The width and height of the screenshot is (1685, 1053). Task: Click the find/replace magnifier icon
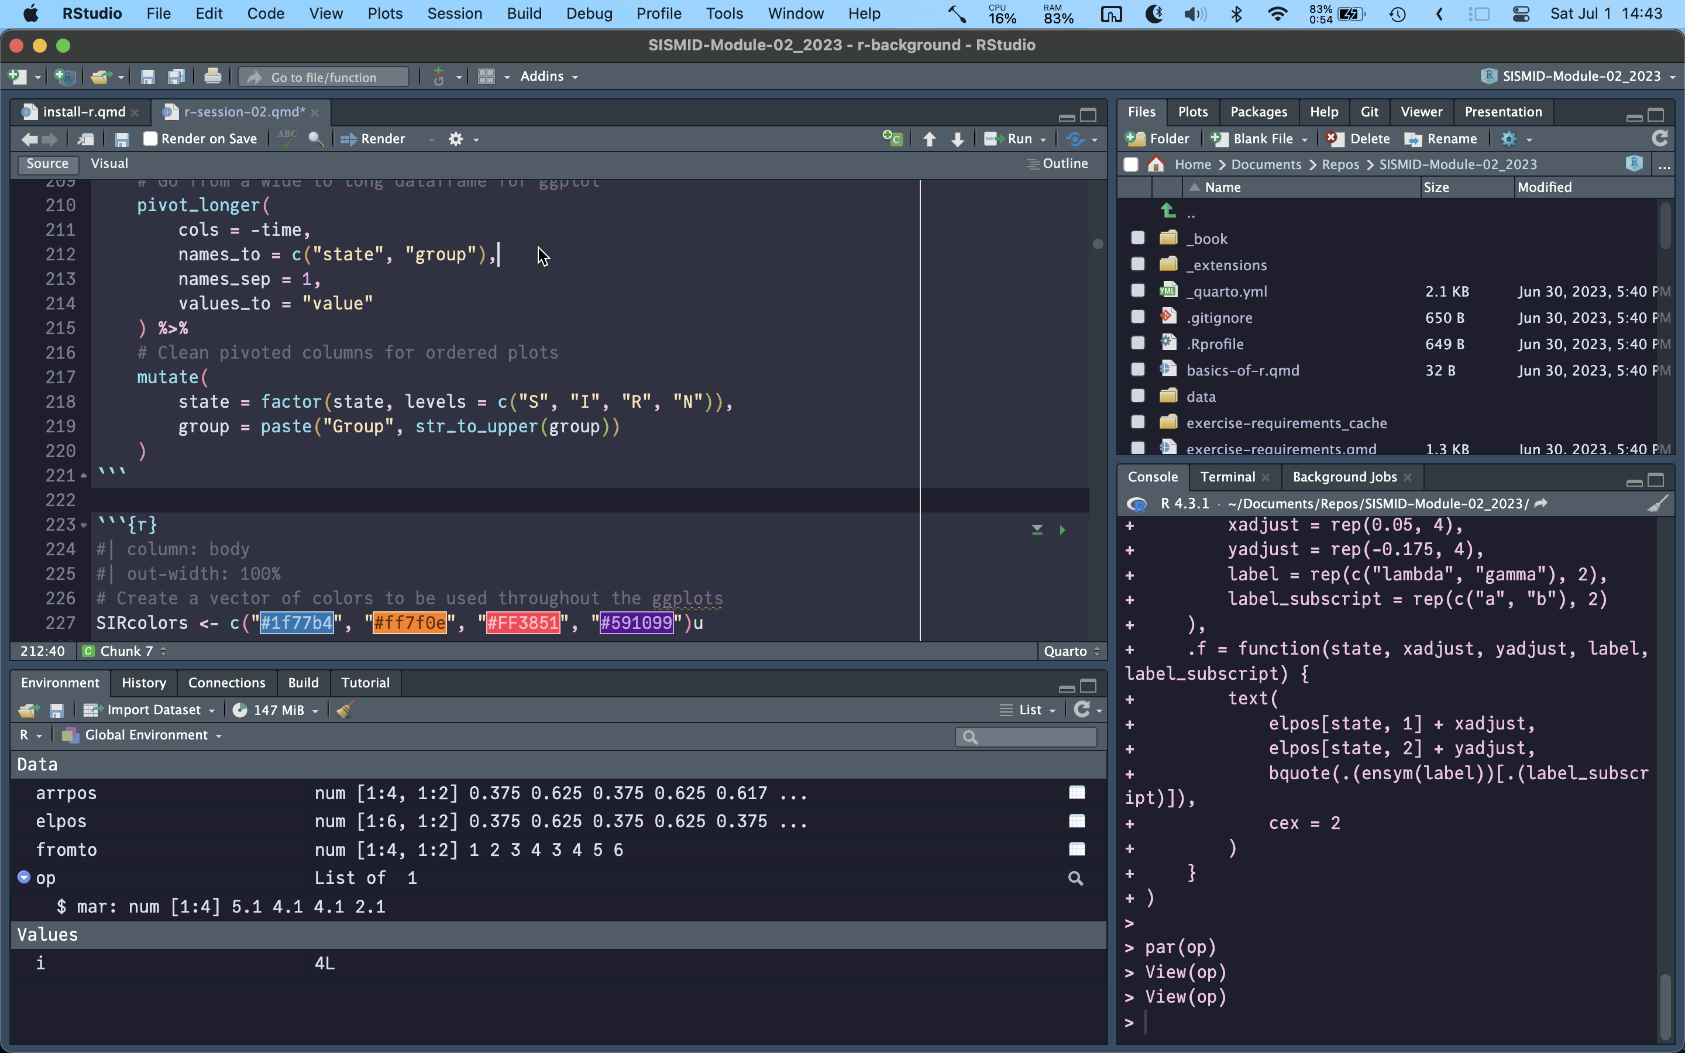pyautogui.click(x=315, y=139)
